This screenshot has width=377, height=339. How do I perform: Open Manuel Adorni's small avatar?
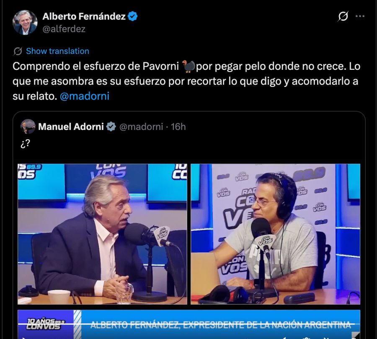pos(28,126)
